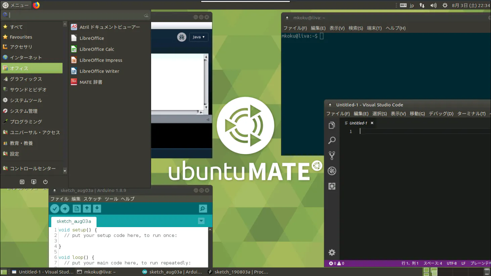
Task: Create a new Arduino sketch
Action: 77,209
